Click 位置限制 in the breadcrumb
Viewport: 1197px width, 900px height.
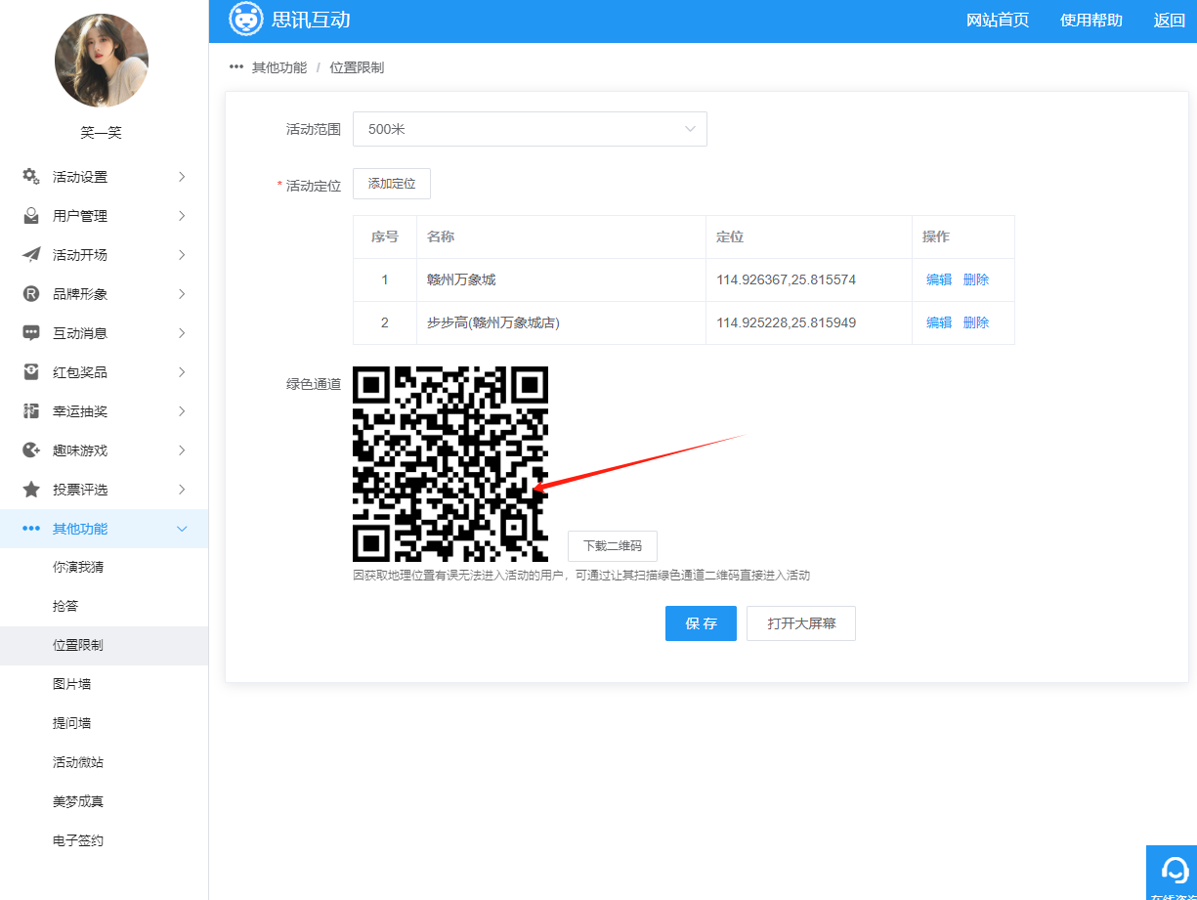click(x=357, y=67)
